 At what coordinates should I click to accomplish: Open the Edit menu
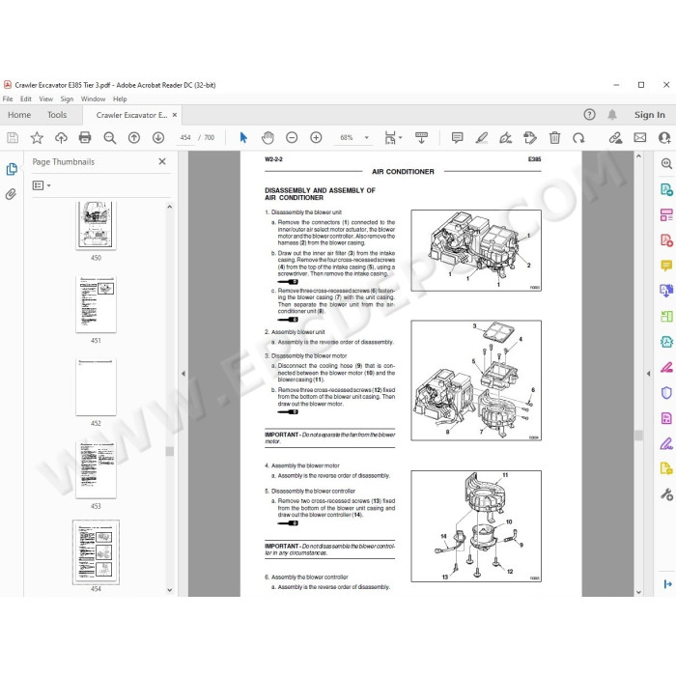pyautogui.click(x=26, y=99)
